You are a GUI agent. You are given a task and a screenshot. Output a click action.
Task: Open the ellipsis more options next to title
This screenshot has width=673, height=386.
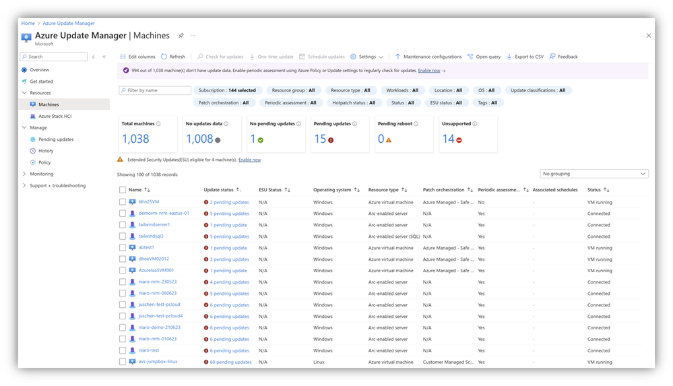point(193,36)
